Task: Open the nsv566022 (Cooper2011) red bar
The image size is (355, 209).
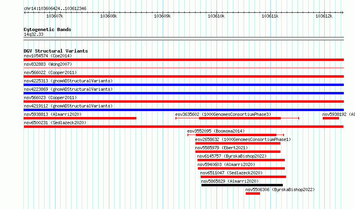Action: (x=183, y=76)
